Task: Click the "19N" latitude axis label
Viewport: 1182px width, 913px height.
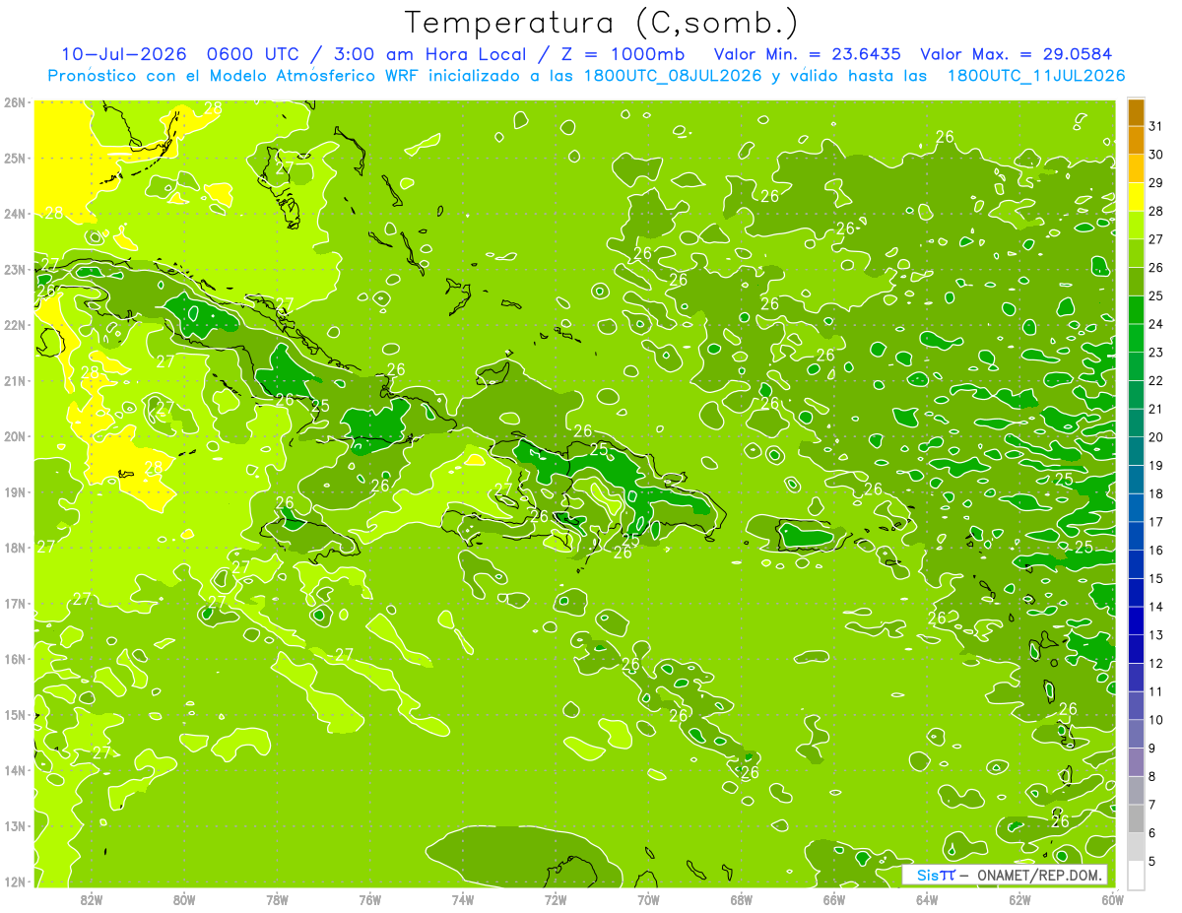Action: pos(14,491)
